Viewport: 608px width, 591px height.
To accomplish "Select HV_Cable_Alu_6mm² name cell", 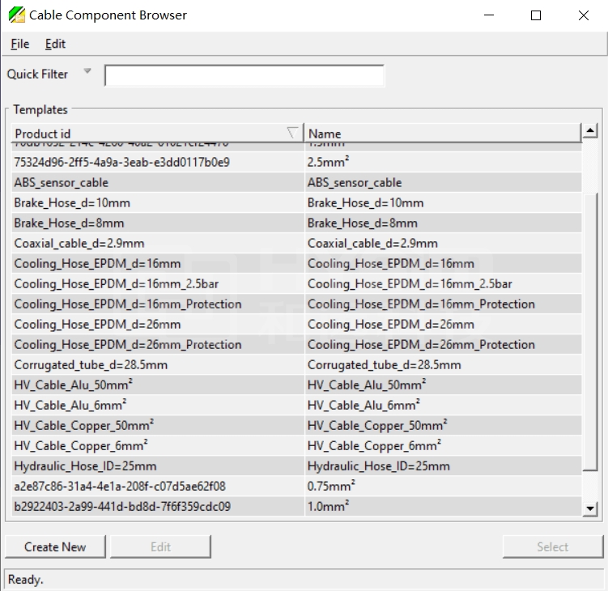I will [x=443, y=405].
